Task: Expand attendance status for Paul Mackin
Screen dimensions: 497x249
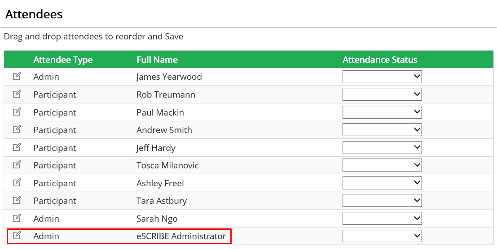Action: tap(382, 112)
